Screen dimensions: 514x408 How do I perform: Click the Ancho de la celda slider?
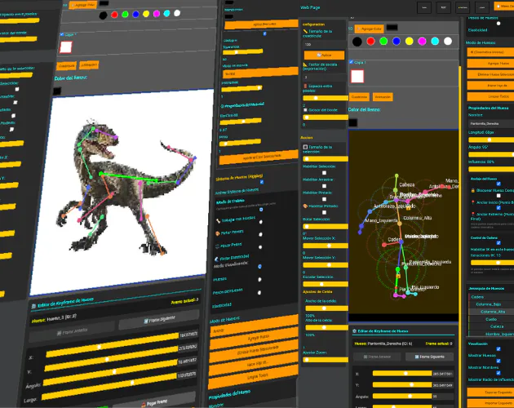pyautogui.click(x=327, y=308)
